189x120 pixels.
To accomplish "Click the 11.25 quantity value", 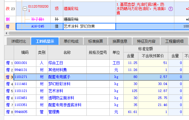I will pos(133,63).
